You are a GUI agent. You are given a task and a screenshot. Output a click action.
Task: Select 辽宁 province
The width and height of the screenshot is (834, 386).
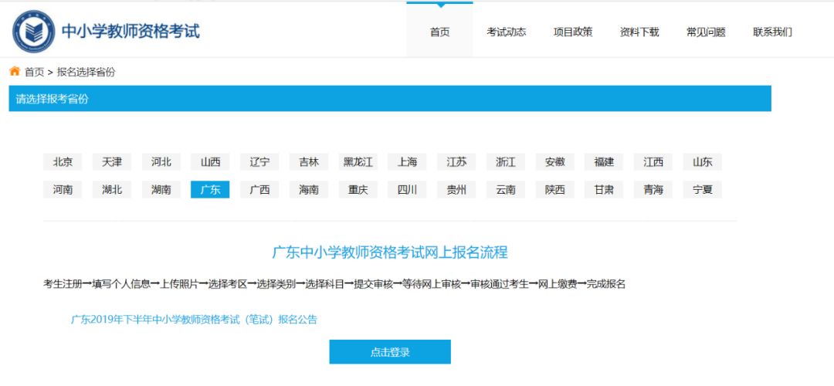[259, 162]
